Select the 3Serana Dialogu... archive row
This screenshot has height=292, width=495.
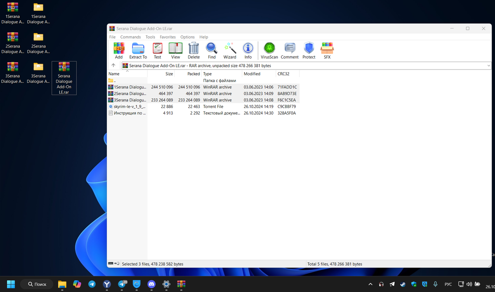pos(203,100)
